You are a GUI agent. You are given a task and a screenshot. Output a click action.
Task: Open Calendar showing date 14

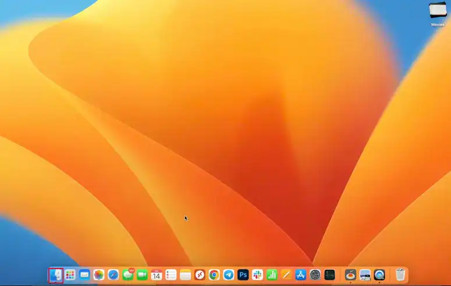pyautogui.click(x=157, y=275)
